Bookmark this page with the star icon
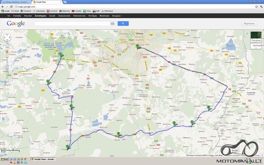The image size is (264, 165). [257, 7]
